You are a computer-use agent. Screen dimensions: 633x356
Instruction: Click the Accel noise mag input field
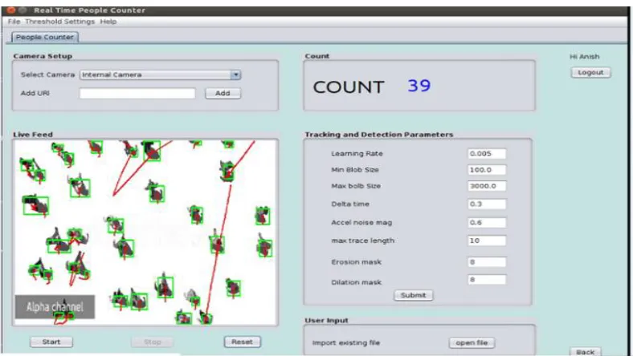point(487,223)
